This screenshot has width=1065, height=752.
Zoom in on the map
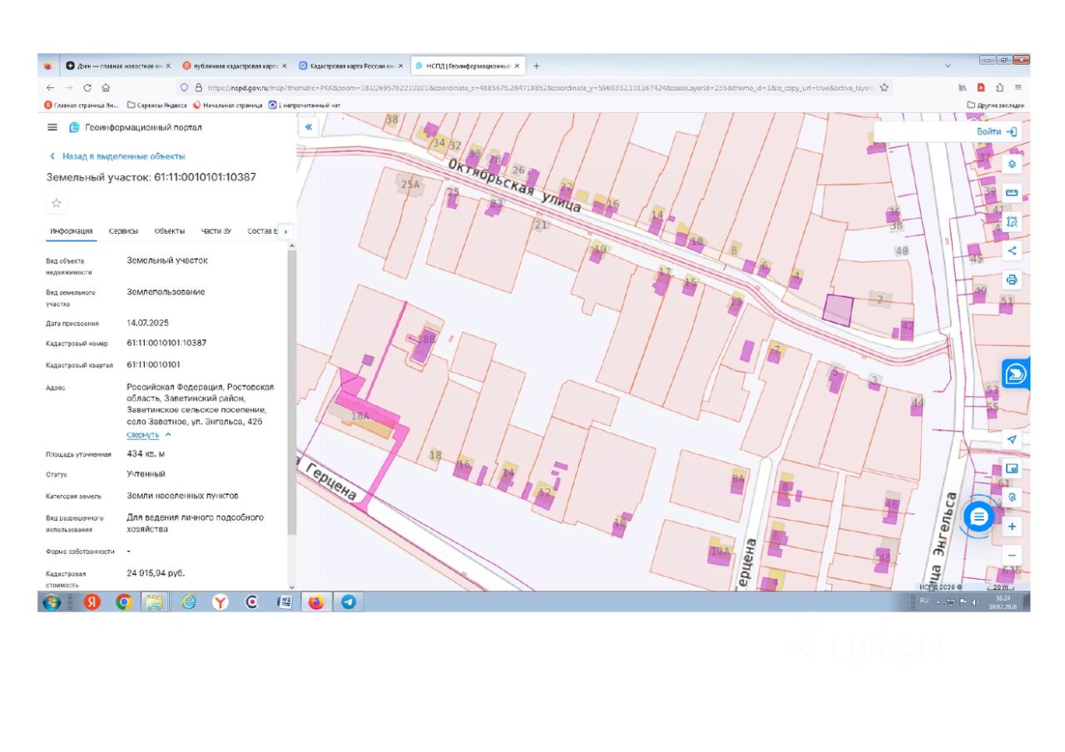click(x=1012, y=527)
